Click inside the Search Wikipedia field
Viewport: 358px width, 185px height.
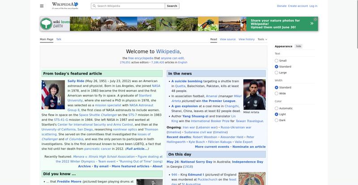[128, 6]
